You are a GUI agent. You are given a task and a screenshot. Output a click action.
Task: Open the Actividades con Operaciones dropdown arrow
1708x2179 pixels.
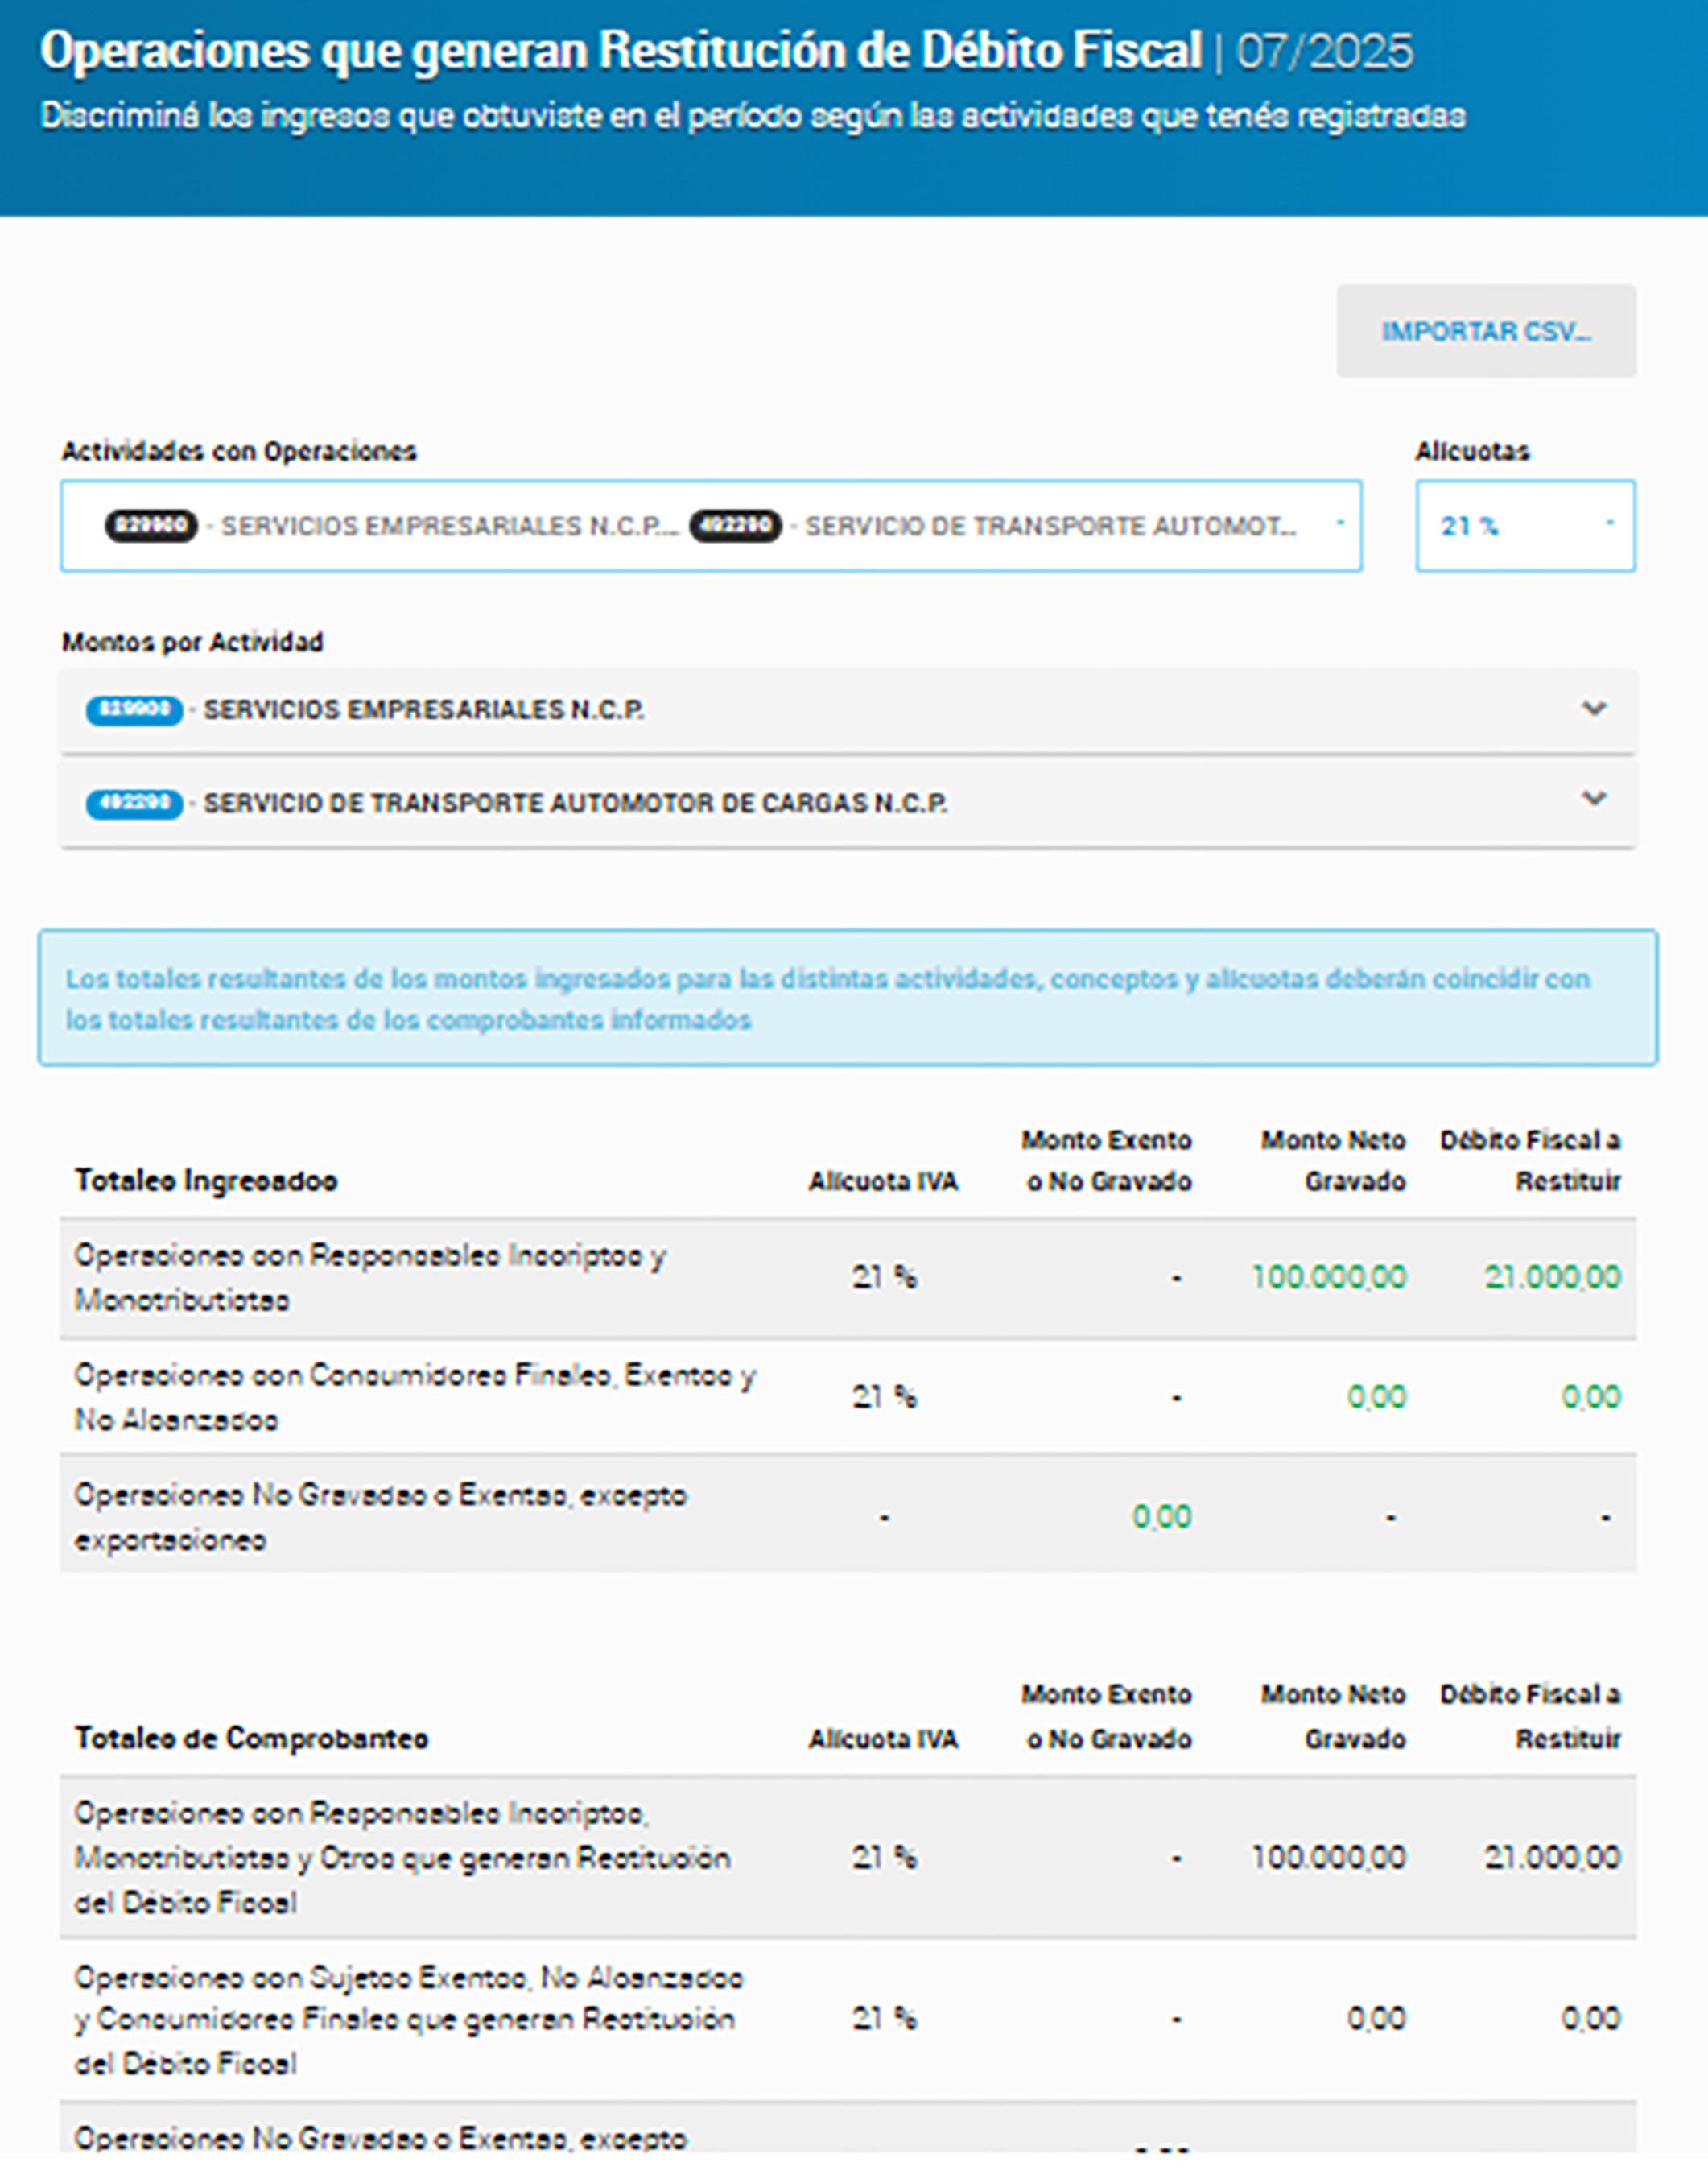tap(1340, 524)
